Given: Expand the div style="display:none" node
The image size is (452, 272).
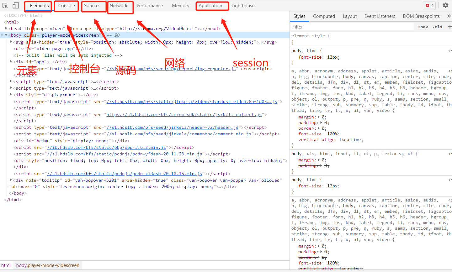Looking at the screenshot, I should pyautogui.click(x=11, y=95).
